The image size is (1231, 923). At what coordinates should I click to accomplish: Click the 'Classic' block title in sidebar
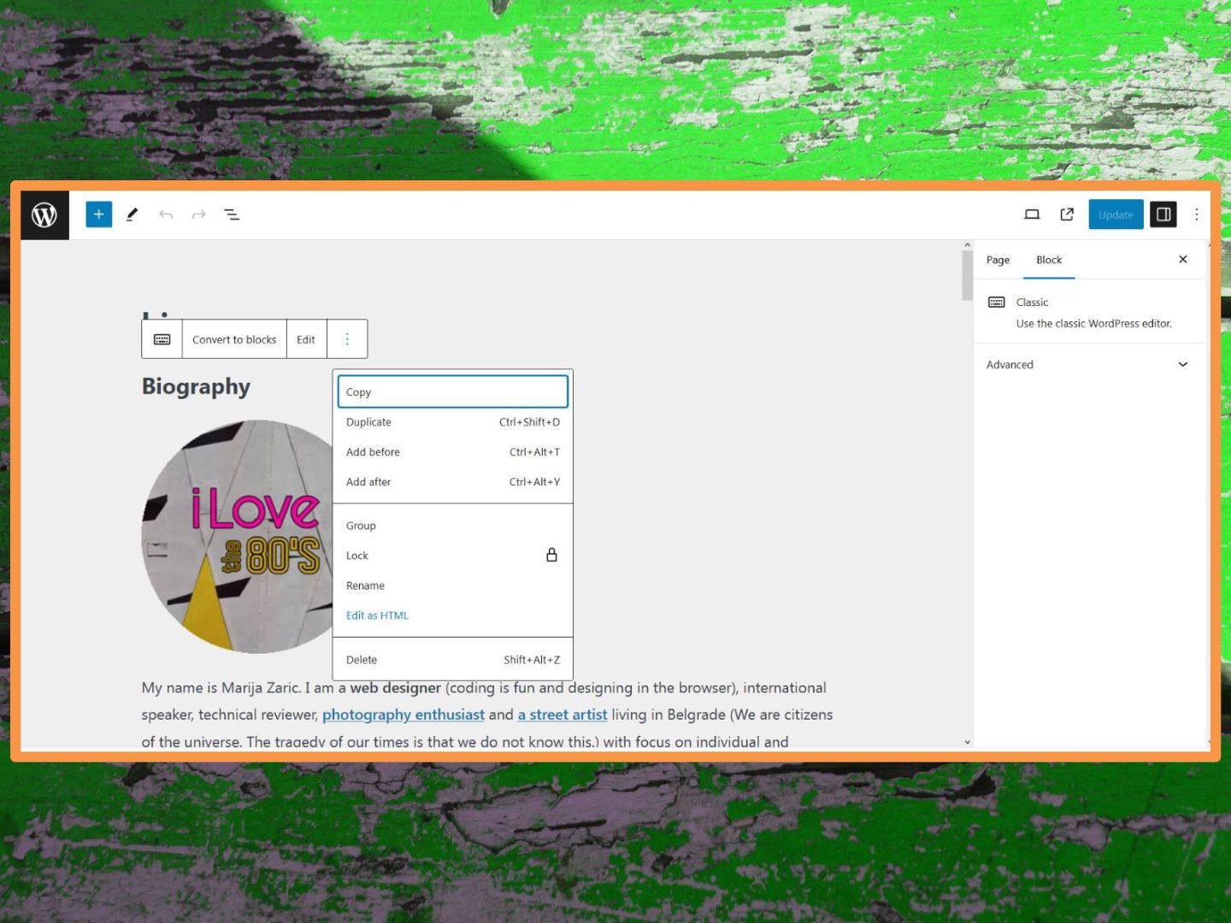[1032, 303]
